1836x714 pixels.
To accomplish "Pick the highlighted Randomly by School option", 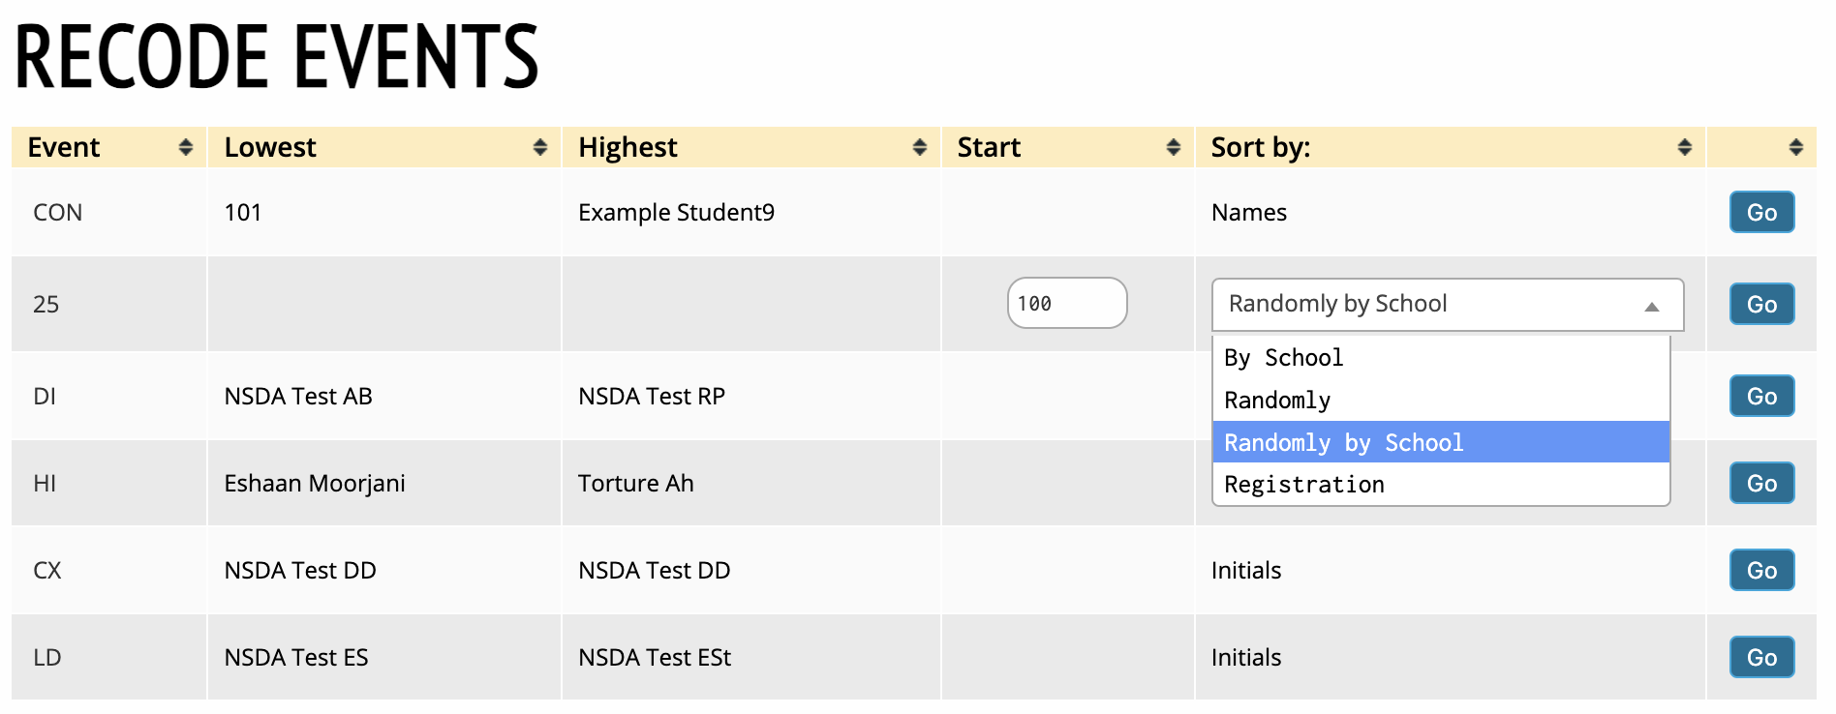I will pos(1343,443).
